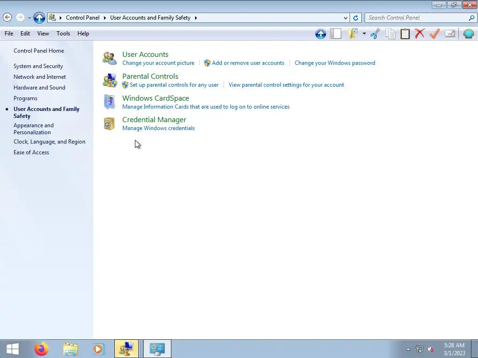Open the Edit menu
This screenshot has width=478, height=358.
click(25, 34)
